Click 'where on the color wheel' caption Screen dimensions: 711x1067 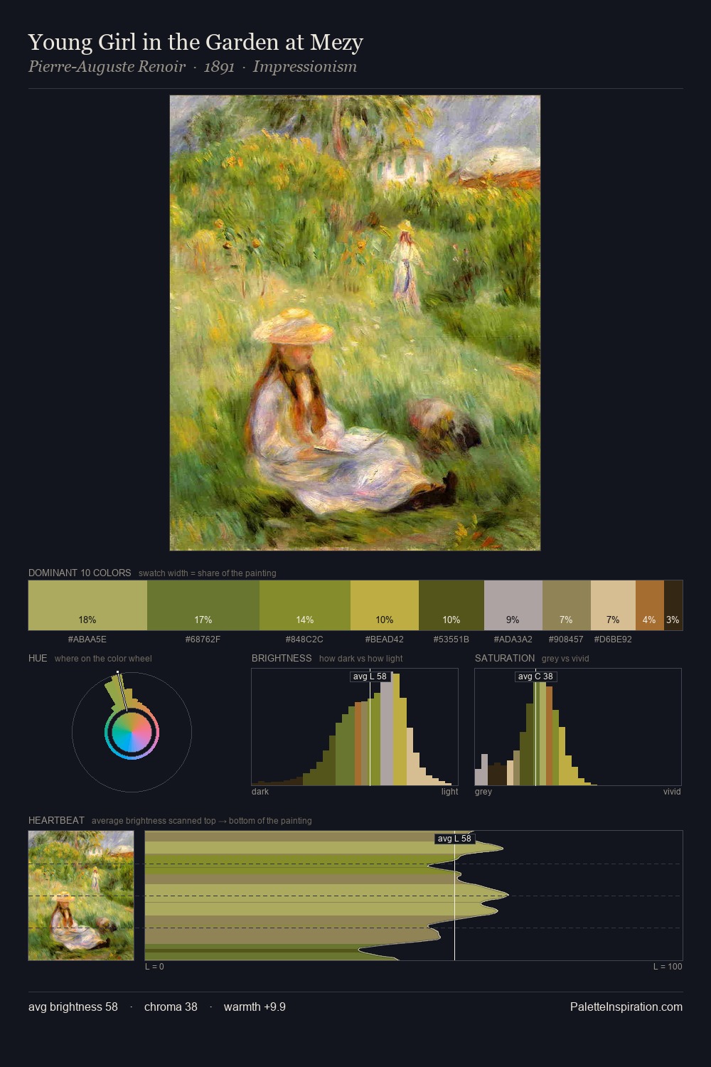pos(103,658)
